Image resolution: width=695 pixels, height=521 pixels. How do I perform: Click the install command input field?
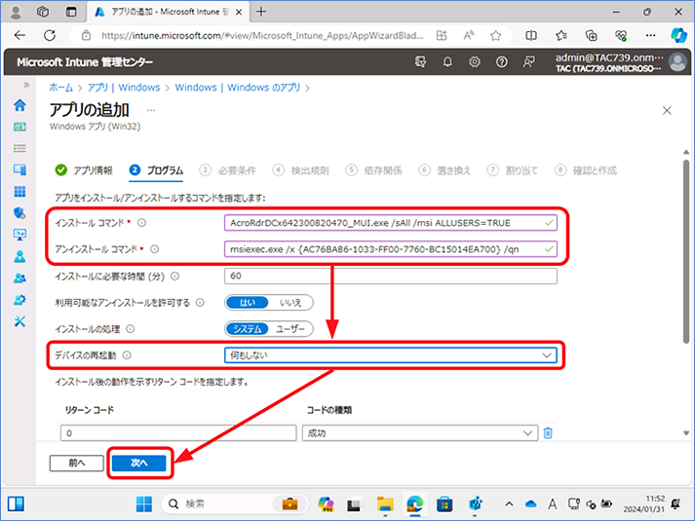[x=391, y=223]
